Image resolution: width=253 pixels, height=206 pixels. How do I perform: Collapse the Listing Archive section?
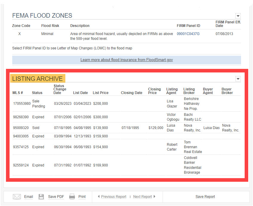coord(238,79)
